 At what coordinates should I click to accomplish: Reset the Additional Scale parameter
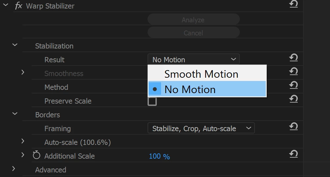pyautogui.click(x=293, y=154)
